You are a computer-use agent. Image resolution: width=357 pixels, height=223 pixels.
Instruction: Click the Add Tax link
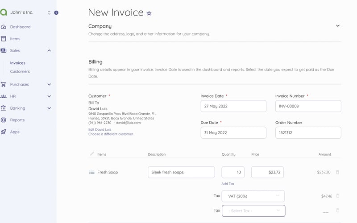pyautogui.click(x=228, y=184)
